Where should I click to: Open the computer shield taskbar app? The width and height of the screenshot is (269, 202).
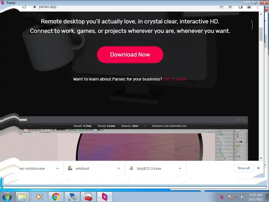(x=72, y=197)
